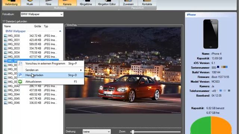This screenshot has width=239, height=134.
Task: Click the image icon of IMG_0031
Action: coord(6,40)
